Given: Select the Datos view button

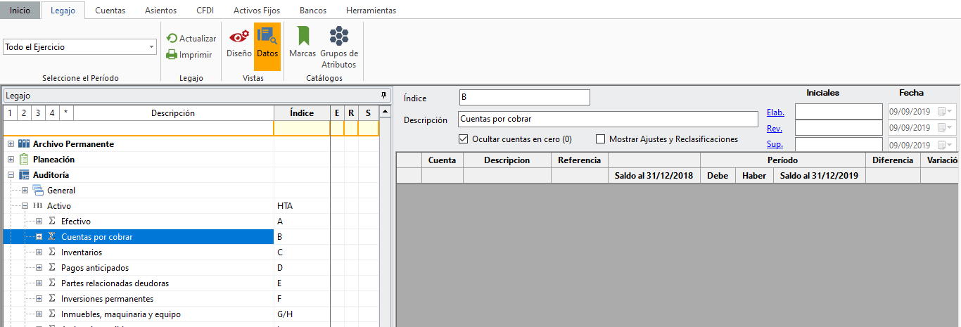Looking at the screenshot, I should click(267, 43).
